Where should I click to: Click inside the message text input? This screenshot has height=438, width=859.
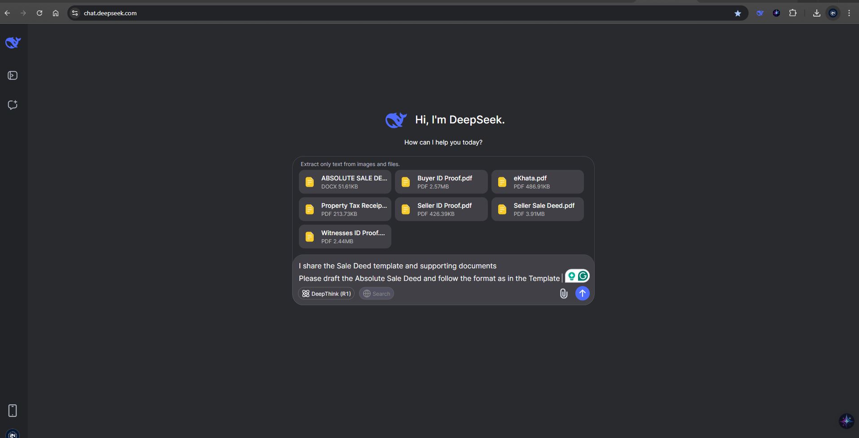(x=426, y=272)
